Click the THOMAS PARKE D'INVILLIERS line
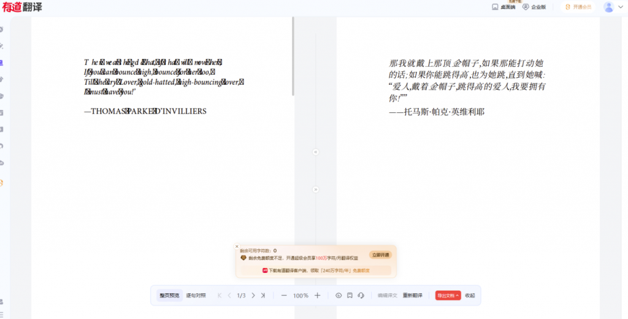The height and width of the screenshot is (319, 628). tap(145, 112)
